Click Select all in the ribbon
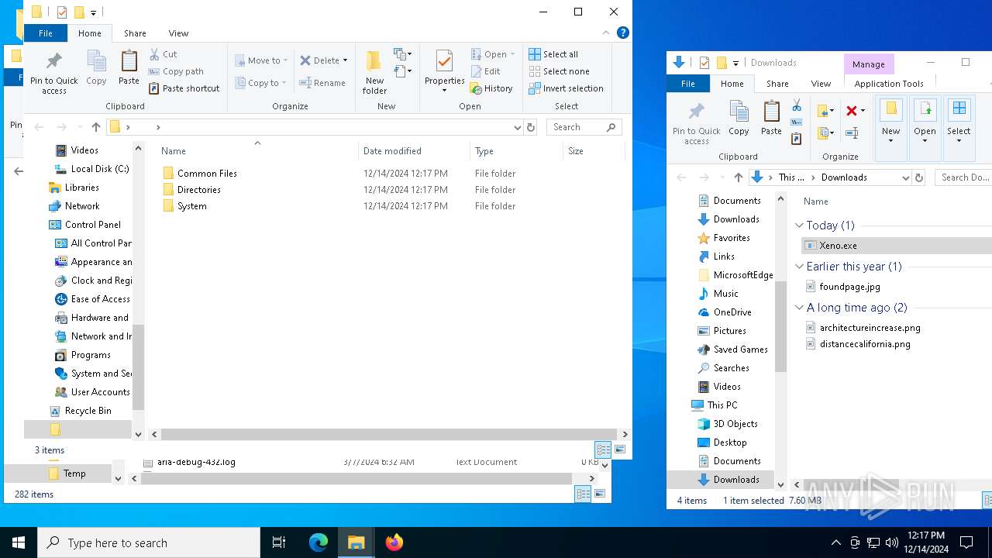 click(x=553, y=54)
